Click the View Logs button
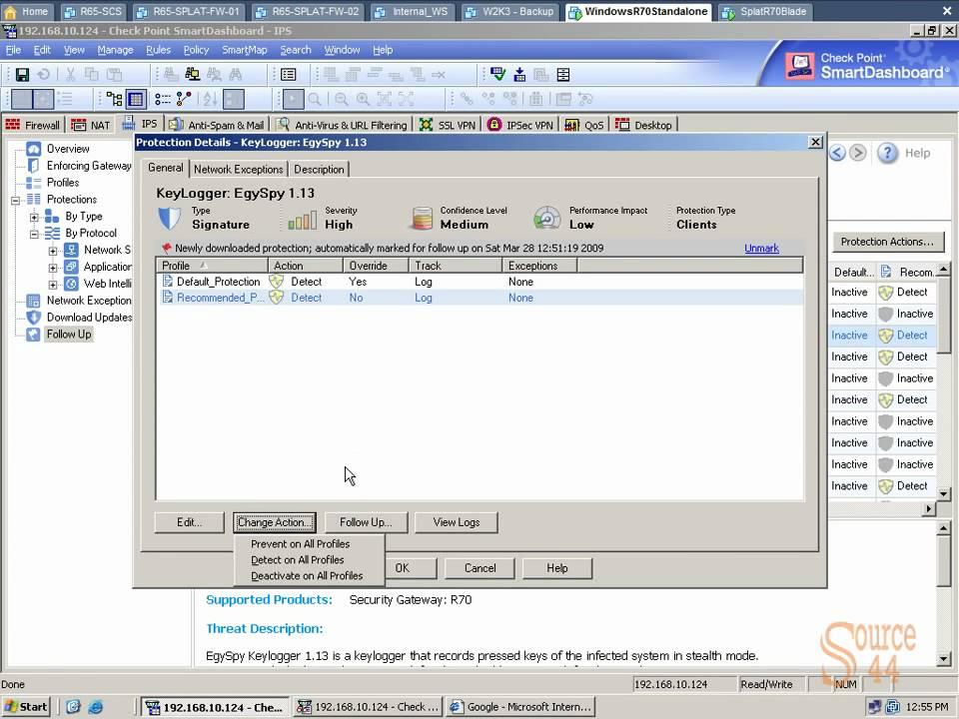 [x=457, y=522]
